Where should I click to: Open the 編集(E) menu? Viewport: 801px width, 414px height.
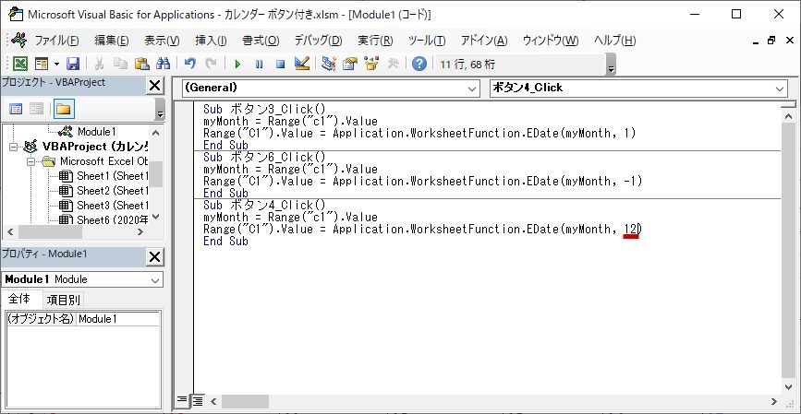tap(112, 41)
